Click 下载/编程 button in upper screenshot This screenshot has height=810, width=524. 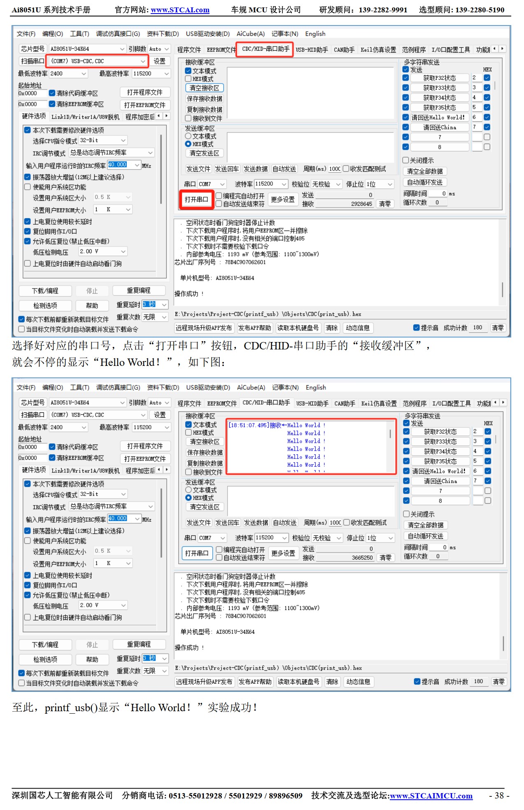pyautogui.click(x=45, y=291)
